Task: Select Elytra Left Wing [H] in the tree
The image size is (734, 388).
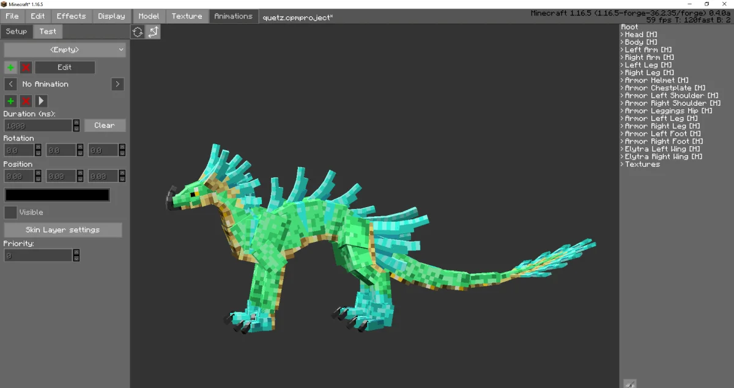Action: click(662, 149)
